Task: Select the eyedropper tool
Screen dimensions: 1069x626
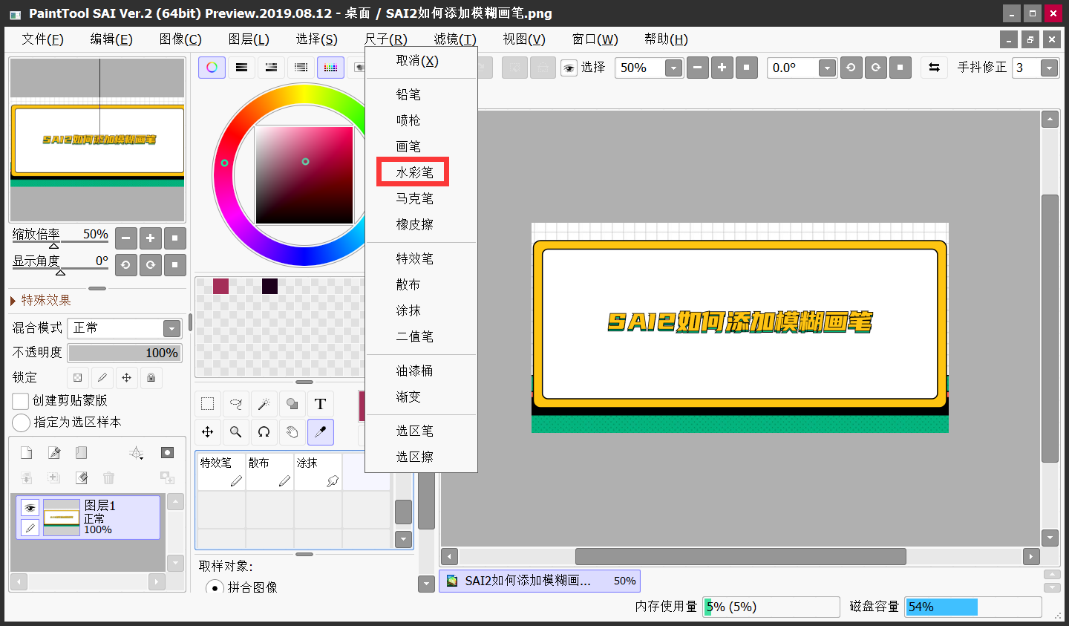Action: [x=321, y=432]
